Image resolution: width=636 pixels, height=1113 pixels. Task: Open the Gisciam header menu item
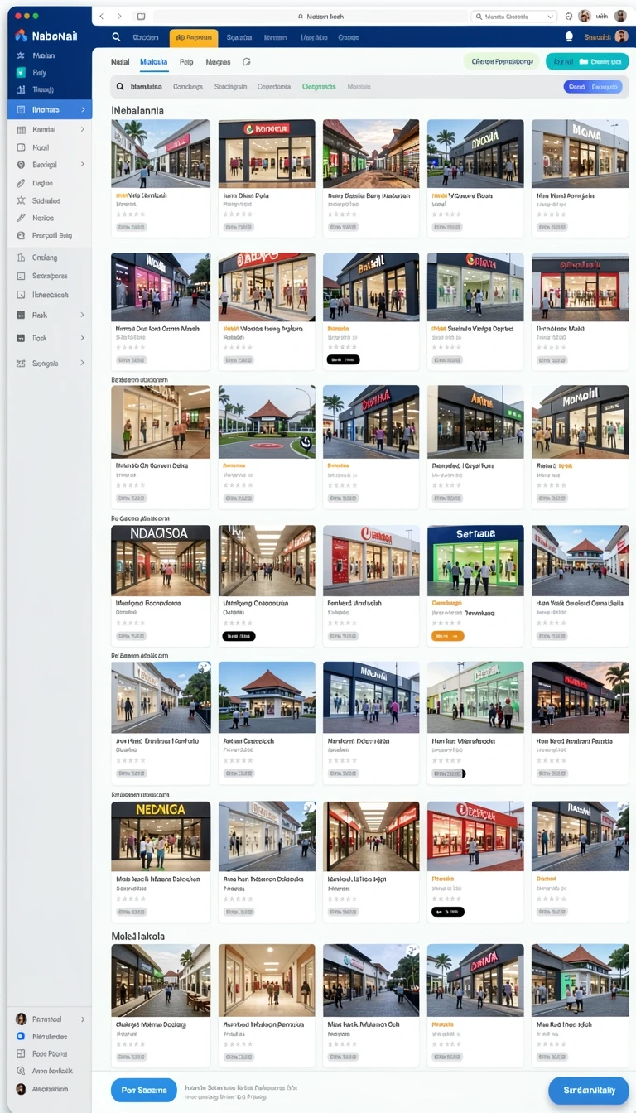[146, 37]
